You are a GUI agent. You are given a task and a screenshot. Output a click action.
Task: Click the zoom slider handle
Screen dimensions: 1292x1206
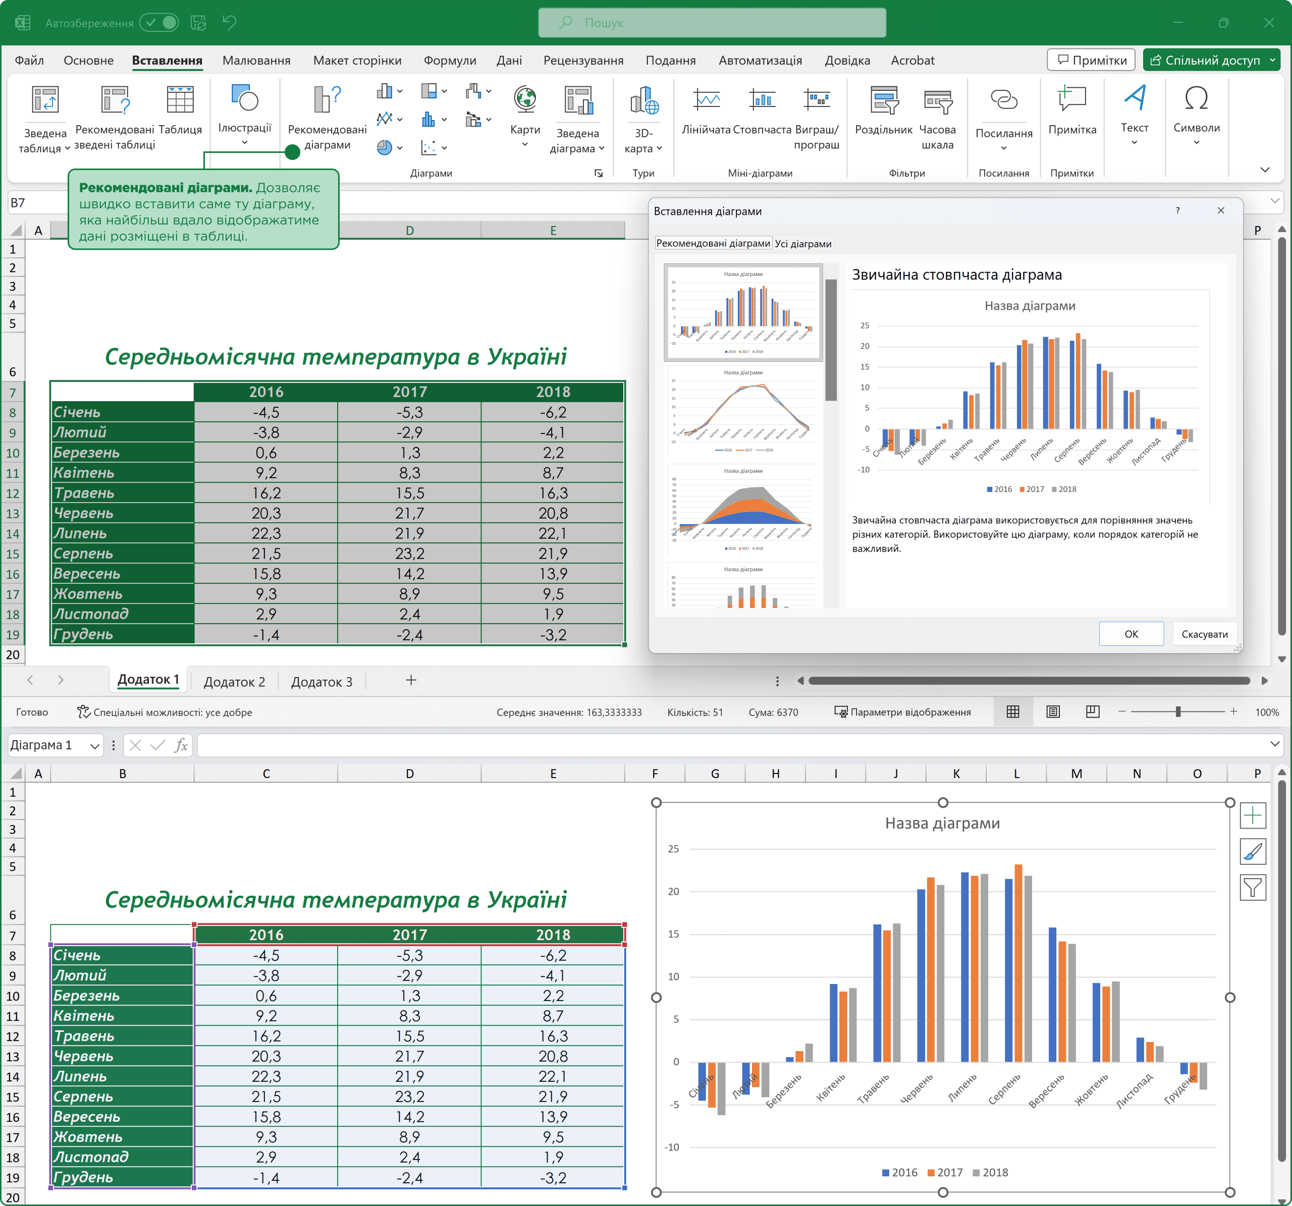1177,712
